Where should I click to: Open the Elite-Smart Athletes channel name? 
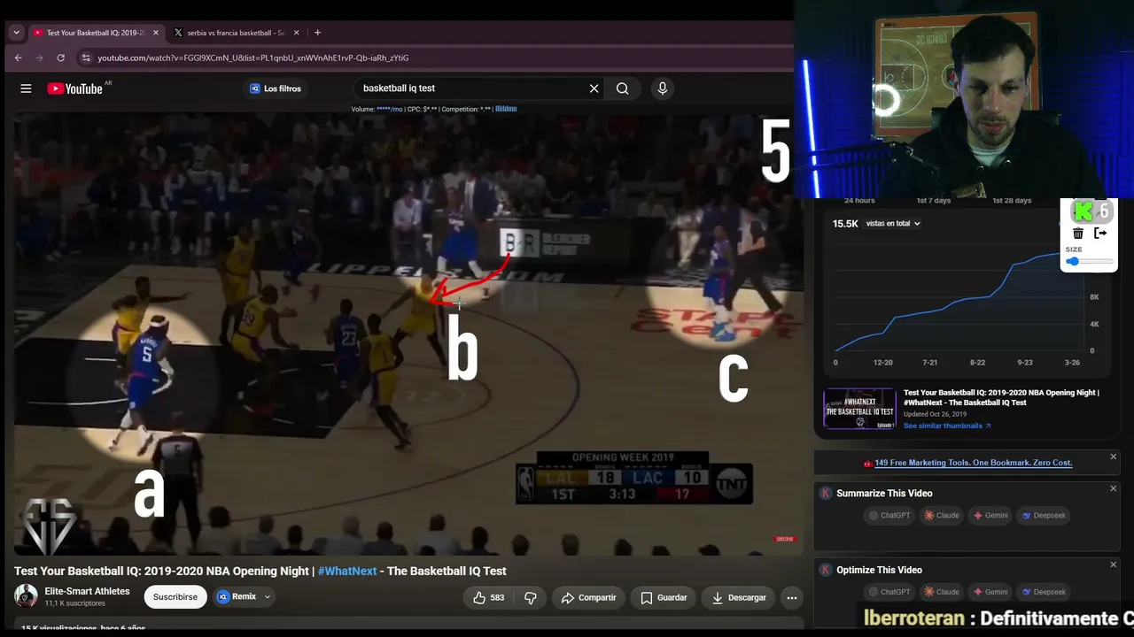pos(88,591)
